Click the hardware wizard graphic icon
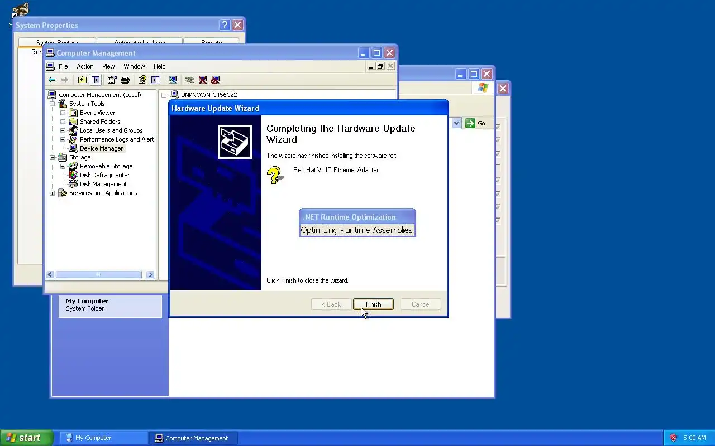The width and height of the screenshot is (715, 446). point(235,142)
